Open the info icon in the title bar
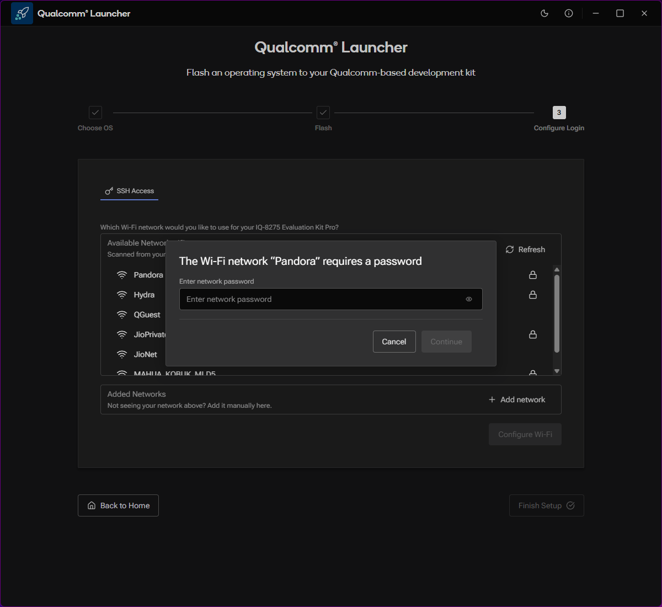Image resolution: width=662 pixels, height=607 pixels. 569,13
